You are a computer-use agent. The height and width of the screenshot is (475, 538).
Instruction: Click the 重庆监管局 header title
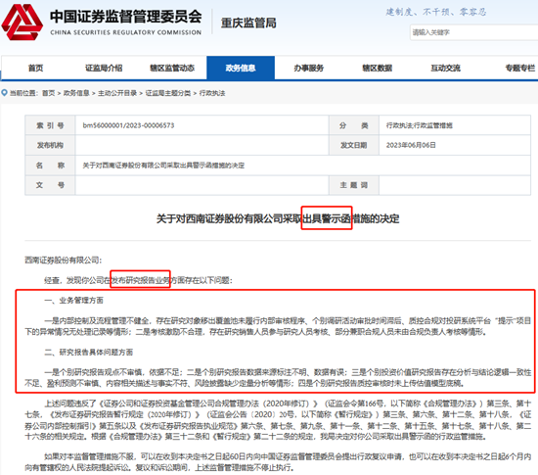[248, 23]
